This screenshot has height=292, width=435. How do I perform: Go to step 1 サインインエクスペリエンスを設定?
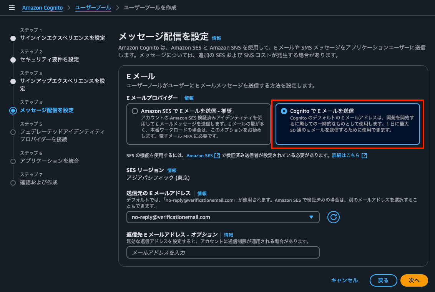(x=62, y=38)
